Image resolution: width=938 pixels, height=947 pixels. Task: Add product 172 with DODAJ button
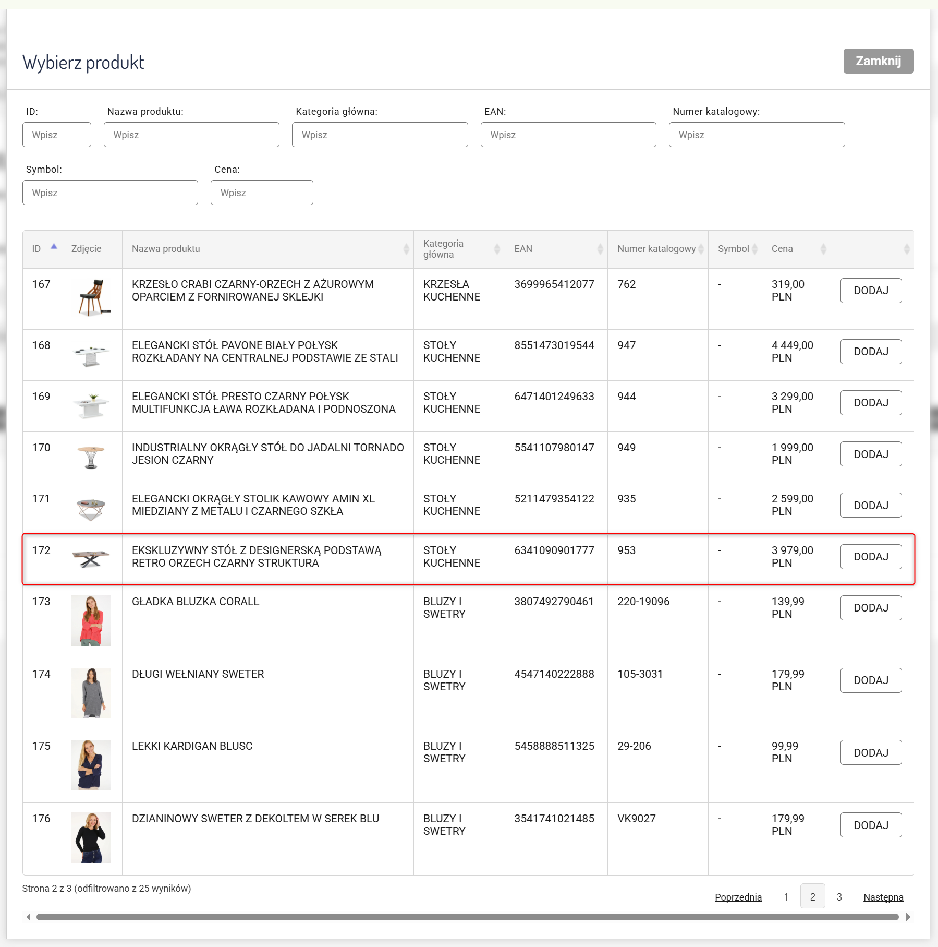870,557
